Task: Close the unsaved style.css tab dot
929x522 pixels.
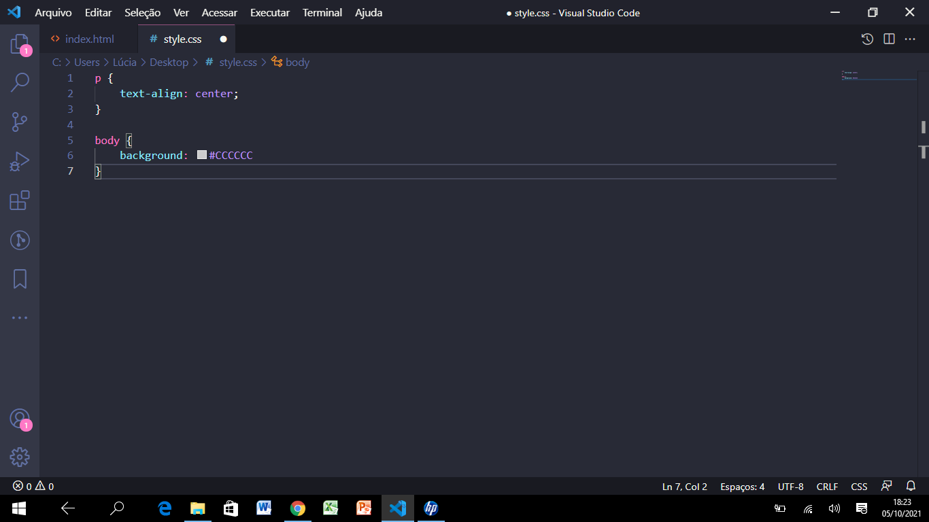Action: (223, 39)
